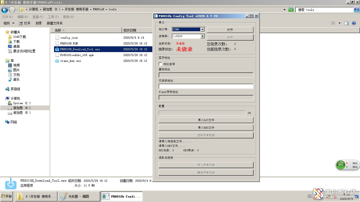The height and width of the screenshot is (202, 360).
Task: Click the refresh icon beside address bar
Action: [x=291, y=10]
